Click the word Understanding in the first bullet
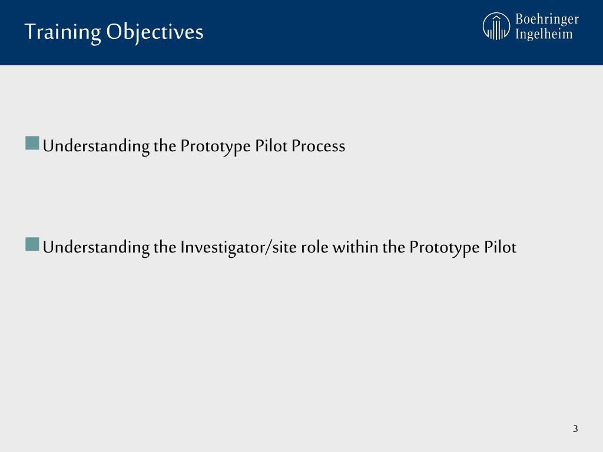603x452 pixels. coord(96,147)
